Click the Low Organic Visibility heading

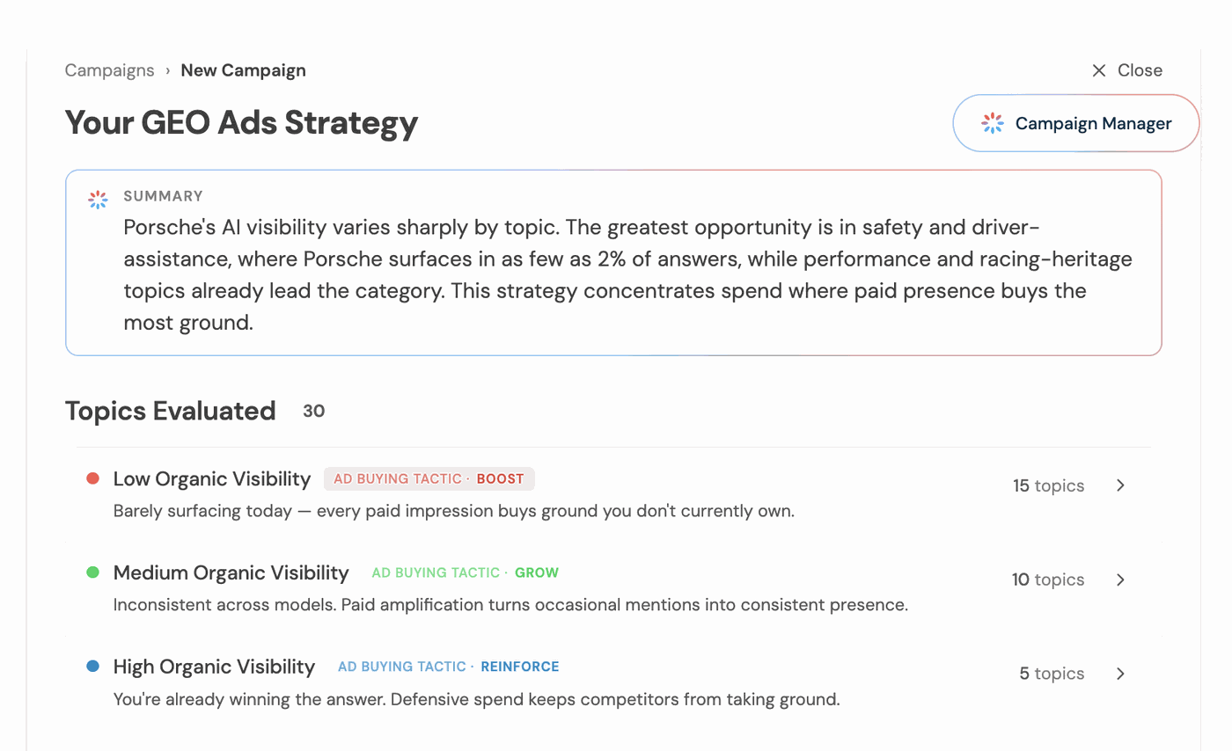click(x=212, y=479)
